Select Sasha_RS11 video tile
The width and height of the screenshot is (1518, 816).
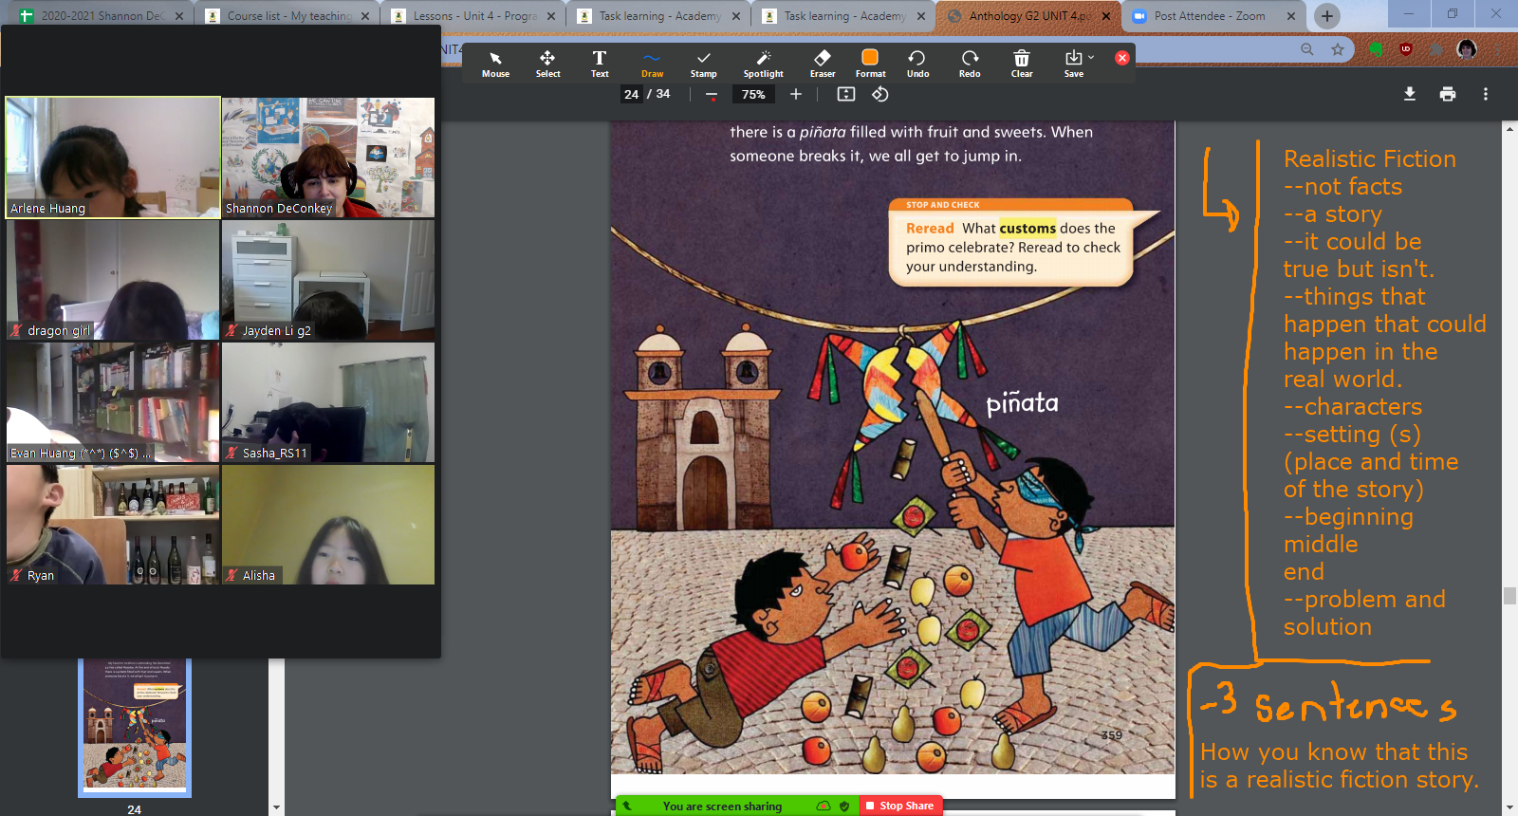[328, 402]
